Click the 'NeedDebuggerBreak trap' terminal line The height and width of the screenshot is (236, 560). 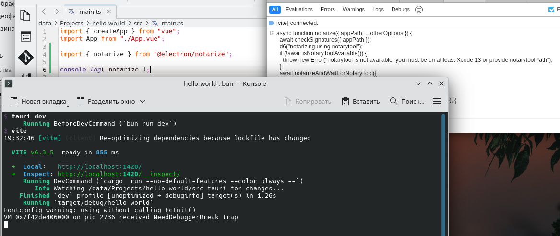tap(121, 217)
